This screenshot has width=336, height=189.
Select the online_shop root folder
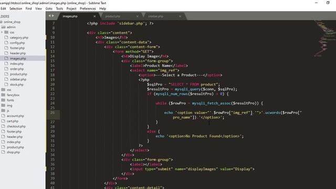pos(12,22)
